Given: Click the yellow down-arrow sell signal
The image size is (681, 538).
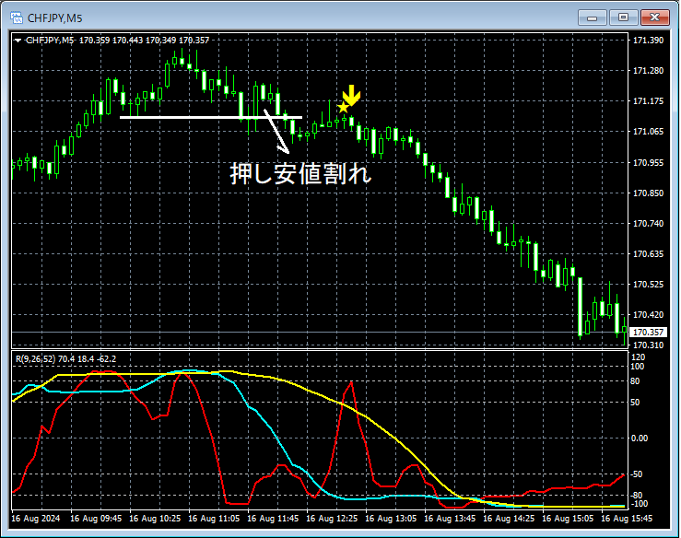Looking at the screenshot, I should [x=351, y=95].
